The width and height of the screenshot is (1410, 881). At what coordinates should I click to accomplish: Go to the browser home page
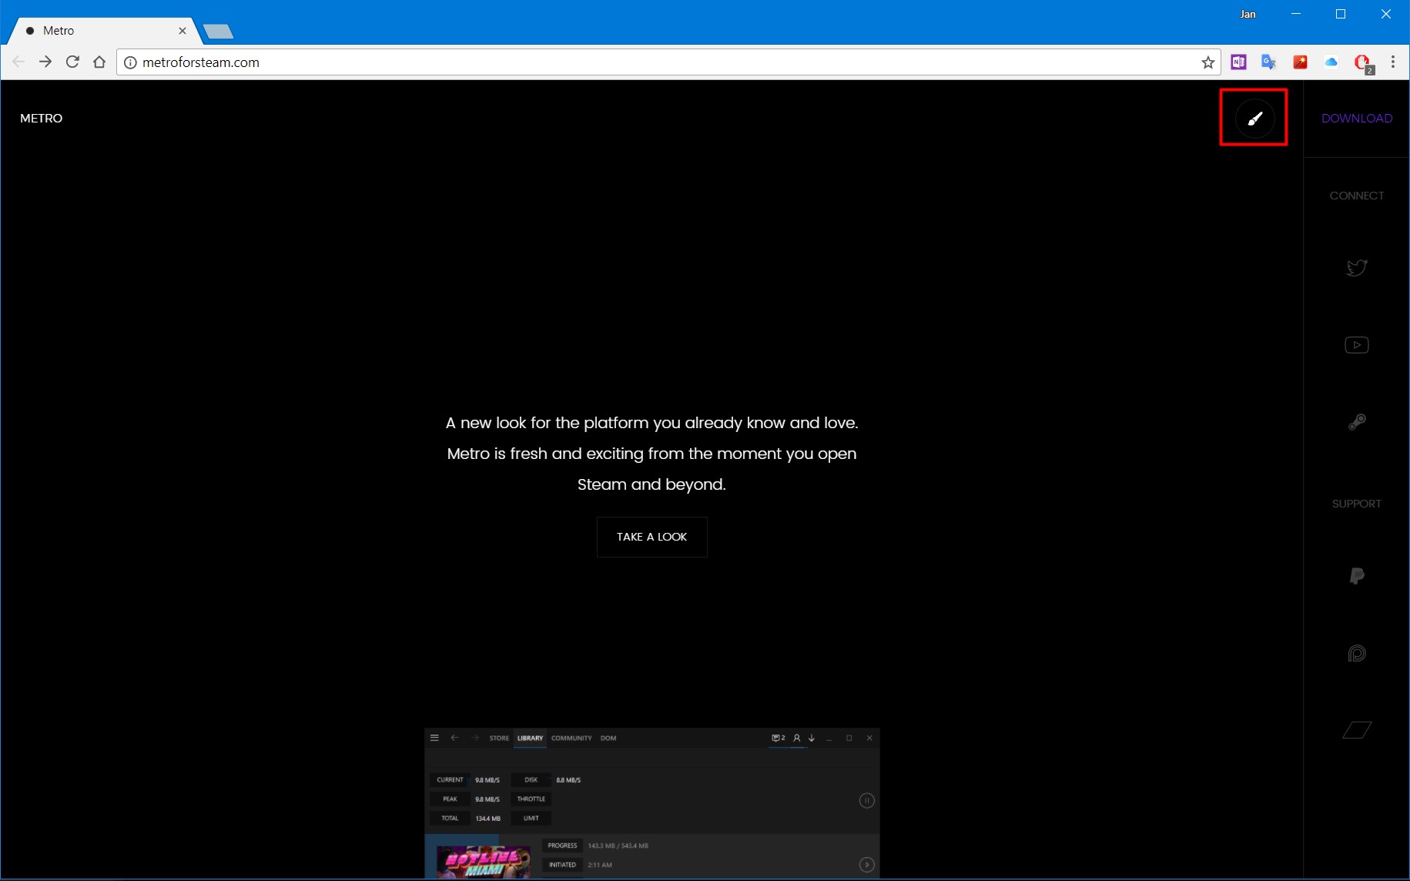[x=99, y=62]
